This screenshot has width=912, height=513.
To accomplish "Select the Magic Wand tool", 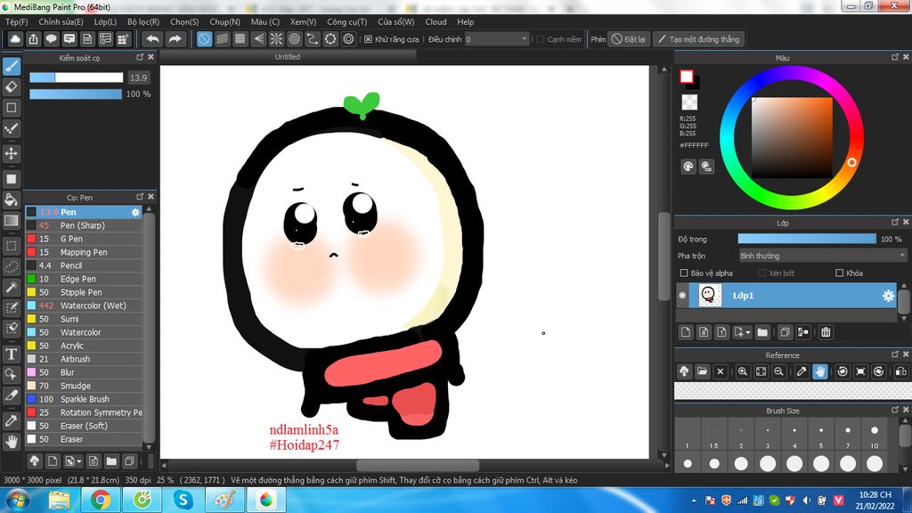I will click(x=11, y=287).
